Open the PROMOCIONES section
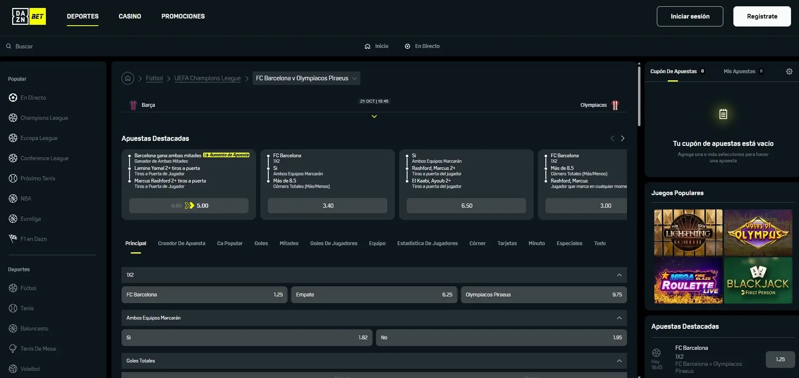 click(x=183, y=16)
